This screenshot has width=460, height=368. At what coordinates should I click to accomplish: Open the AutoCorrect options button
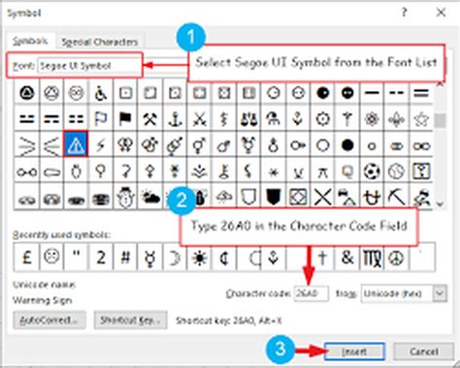(49, 320)
